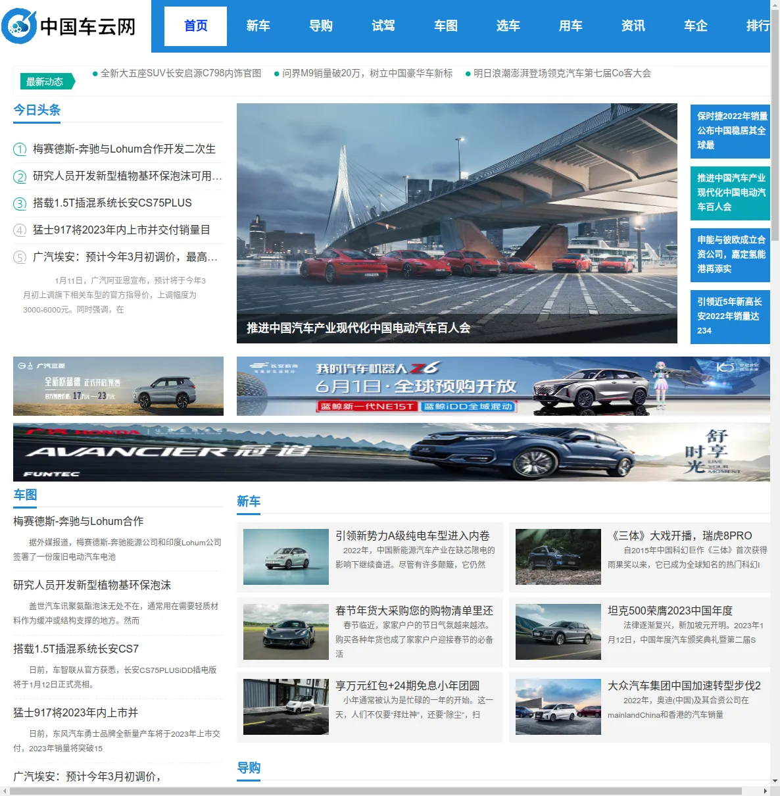Image resolution: width=780 pixels, height=796 pixels.
Task: Click the 导购 section heading
Action: click(x=249, y=768)
